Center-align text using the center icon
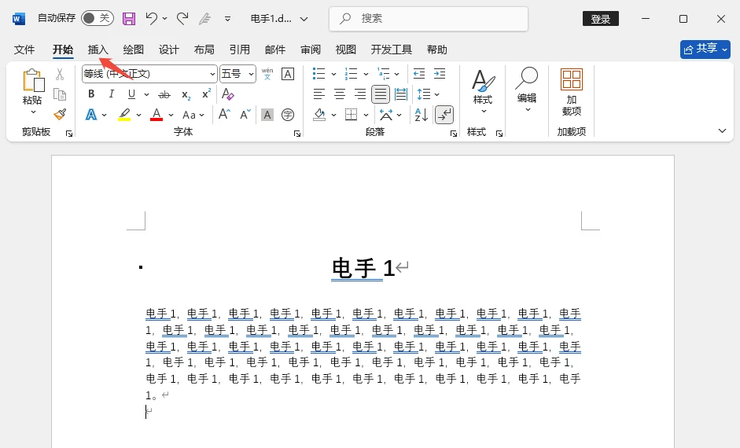Image resolution: width=740 pixels, height=448 pixels. pyautogui.click(x=340, y=94)
